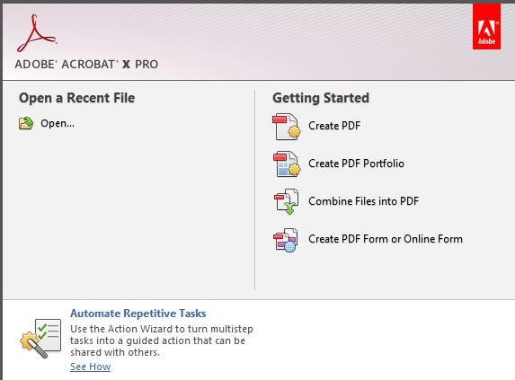Click the red Adobe badge icon
Image resolution: width=515 pixels, height=380 pixels.
pyautogui.click(x=486, y=27)
